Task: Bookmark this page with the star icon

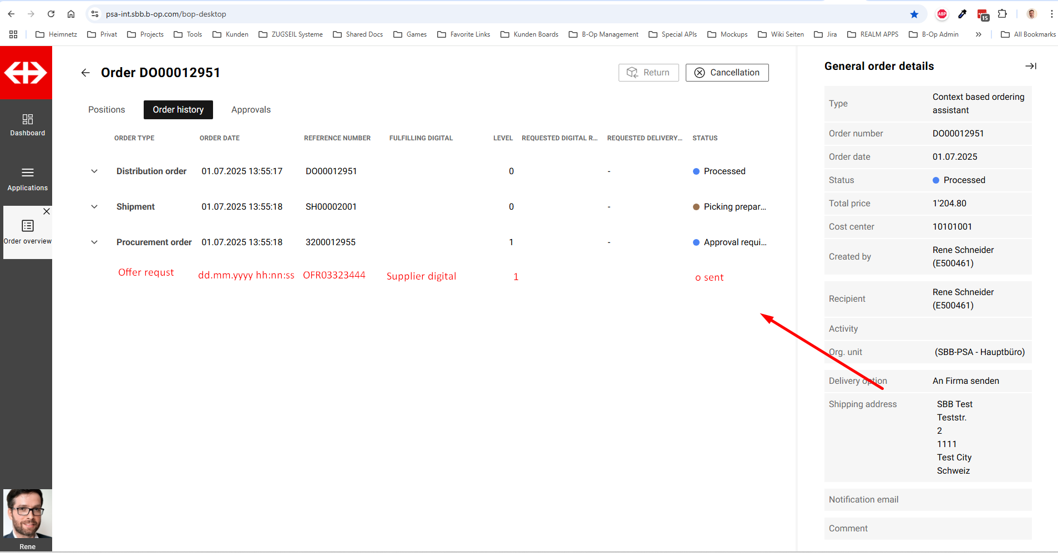Action: (914, 14)
